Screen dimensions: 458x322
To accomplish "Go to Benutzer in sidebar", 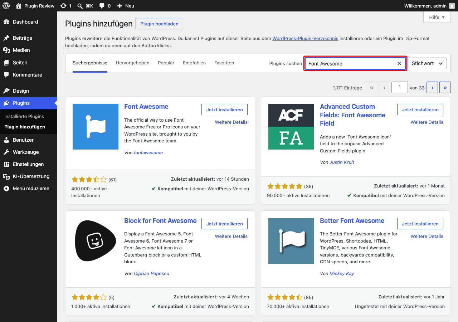I will 29,140.
